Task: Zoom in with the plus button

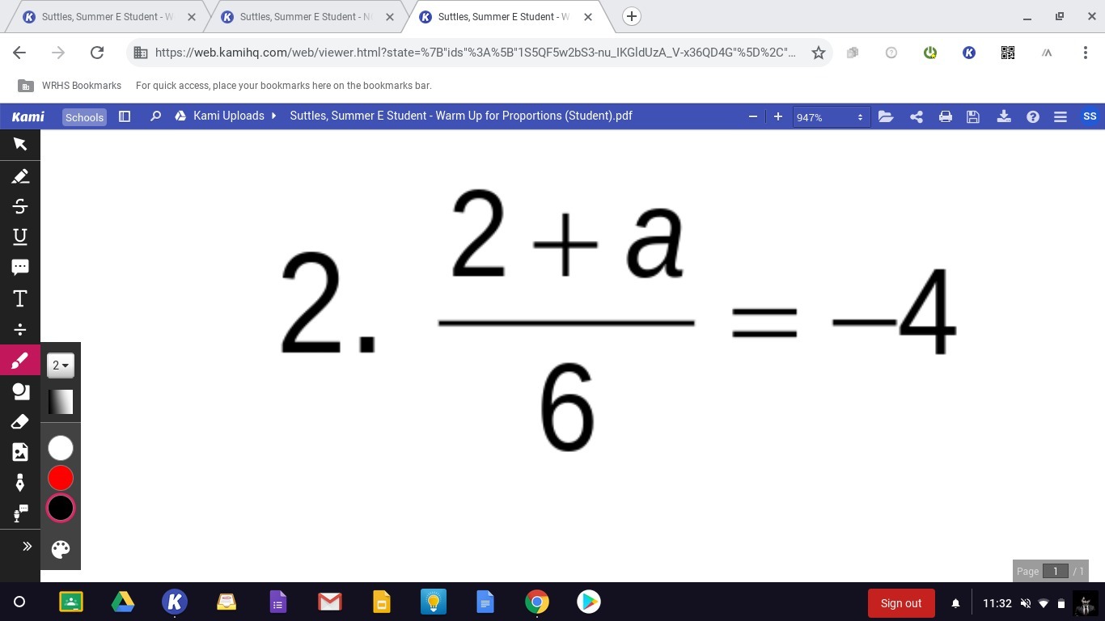Action: point(778,116)
